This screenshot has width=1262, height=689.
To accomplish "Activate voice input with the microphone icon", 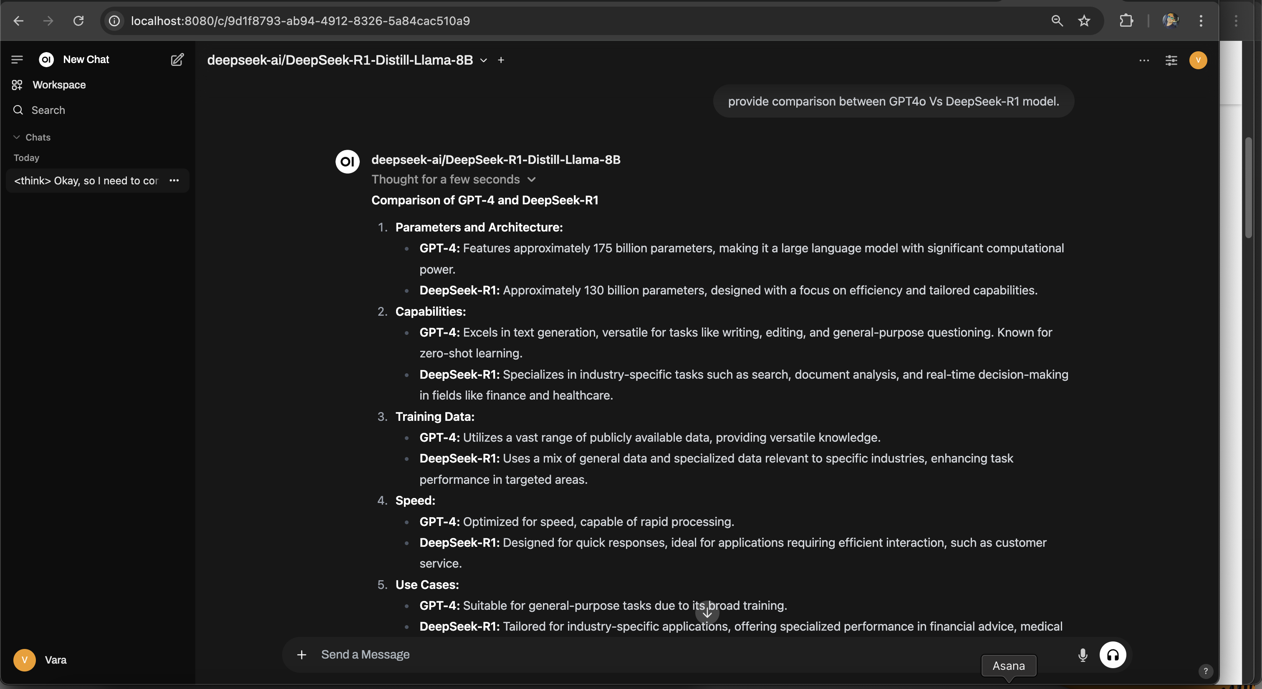I will (1082, 655).
